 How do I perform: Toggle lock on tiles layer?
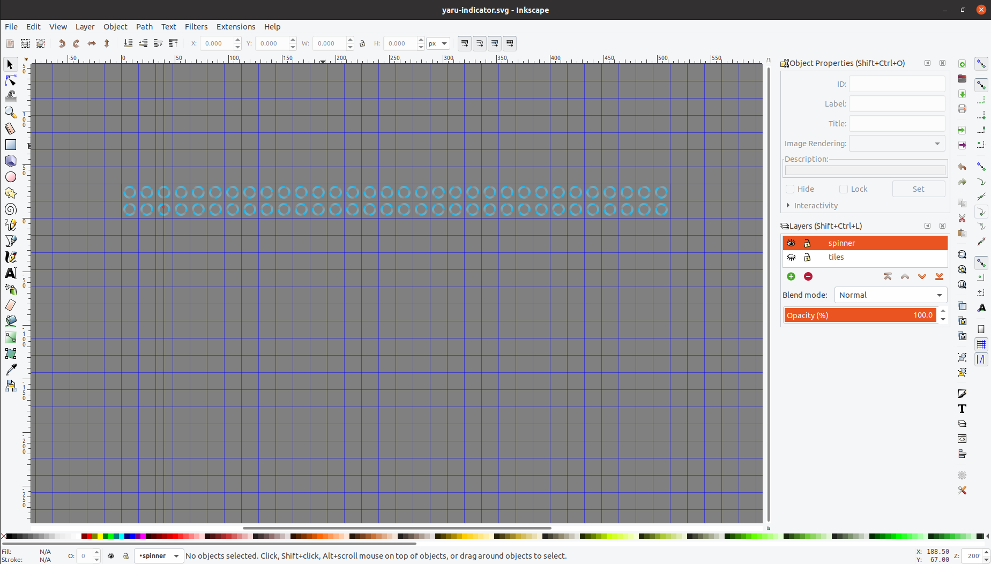807,258
